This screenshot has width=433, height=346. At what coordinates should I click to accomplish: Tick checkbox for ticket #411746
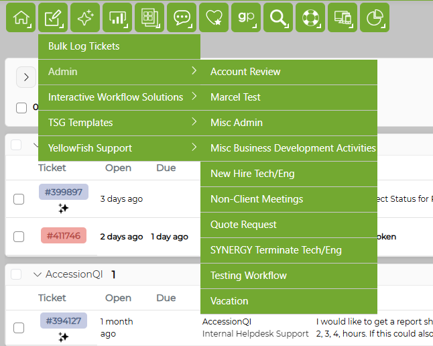pyautogui.click(x=19, y=237)
